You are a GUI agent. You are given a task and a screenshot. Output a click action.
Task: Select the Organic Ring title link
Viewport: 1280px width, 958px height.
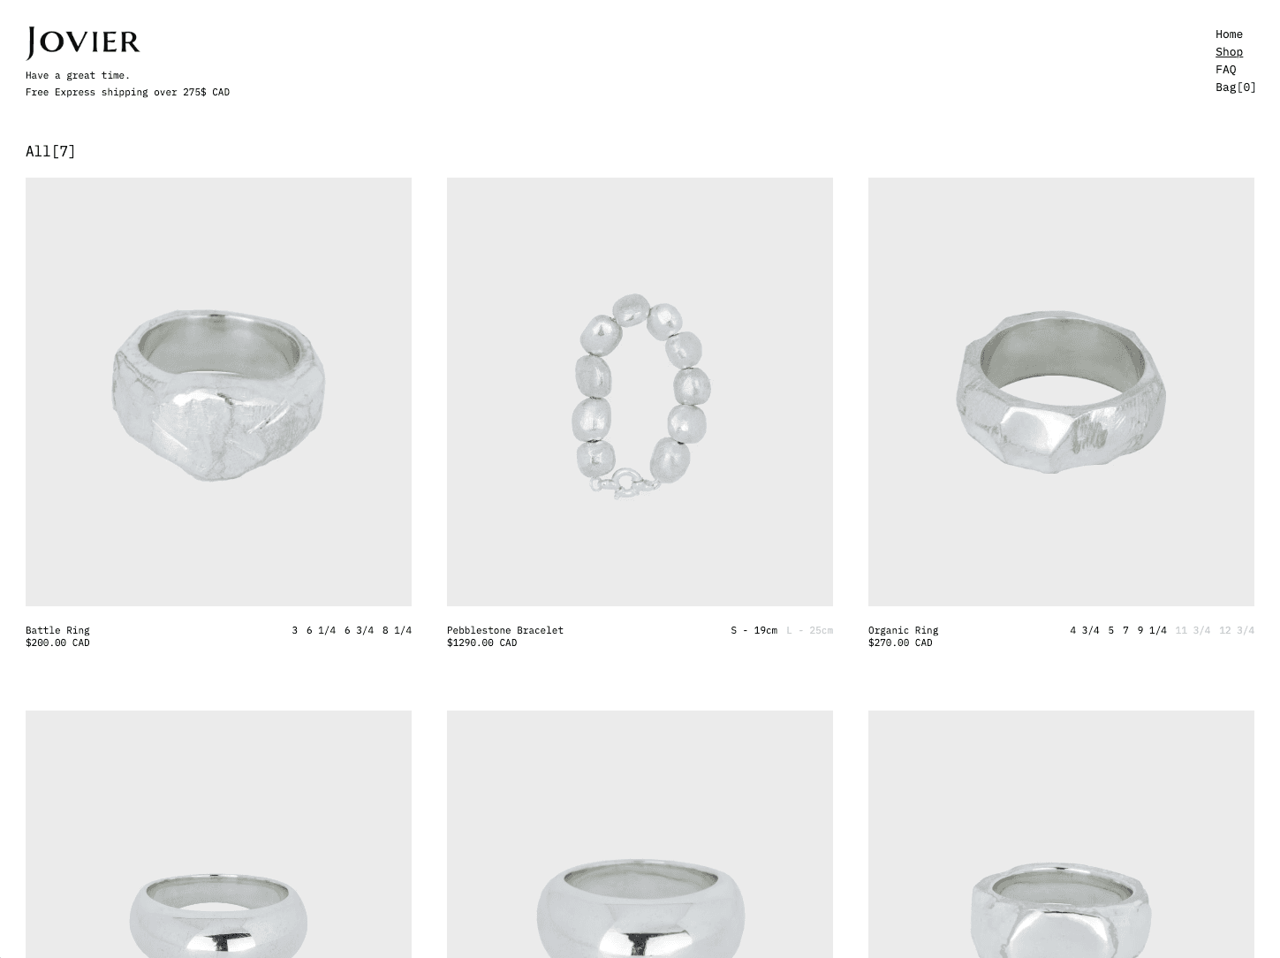(x=903, y=630)
